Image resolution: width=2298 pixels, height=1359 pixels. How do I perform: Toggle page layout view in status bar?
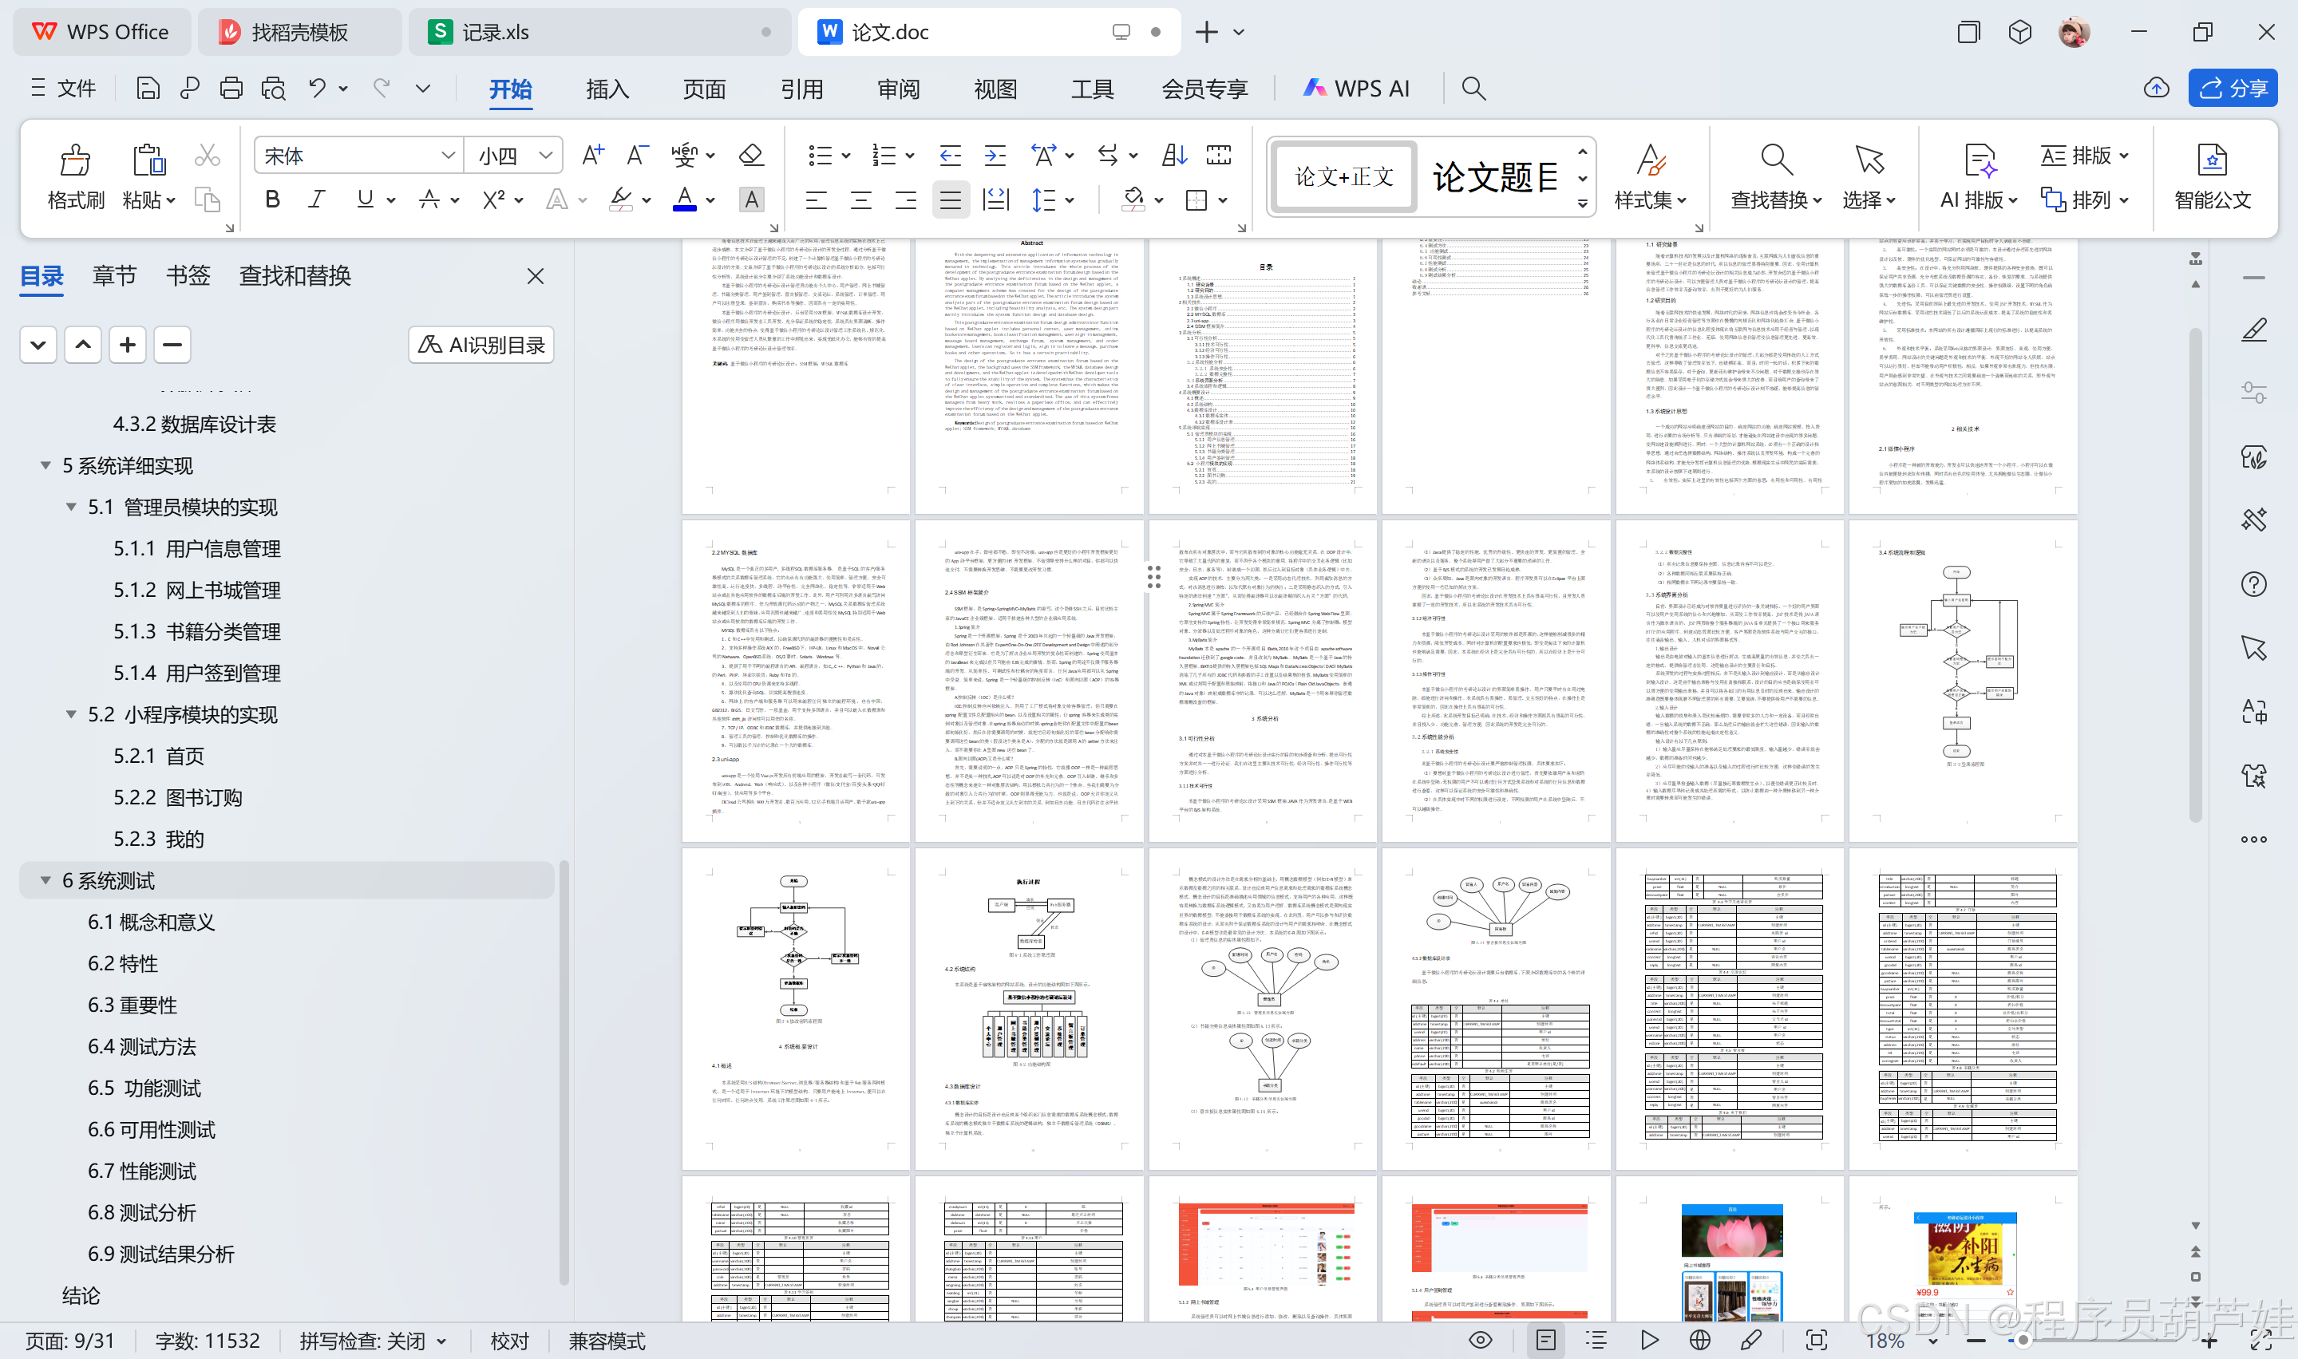pyautogui.click(x=1545, y=1340)
